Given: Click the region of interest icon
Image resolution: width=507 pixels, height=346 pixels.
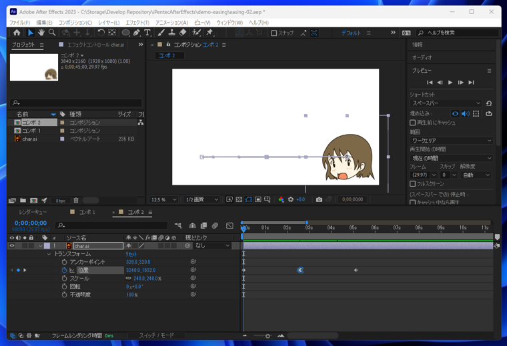Looking at the screenshot, I should pyautogui.click(x=258, y=199).
